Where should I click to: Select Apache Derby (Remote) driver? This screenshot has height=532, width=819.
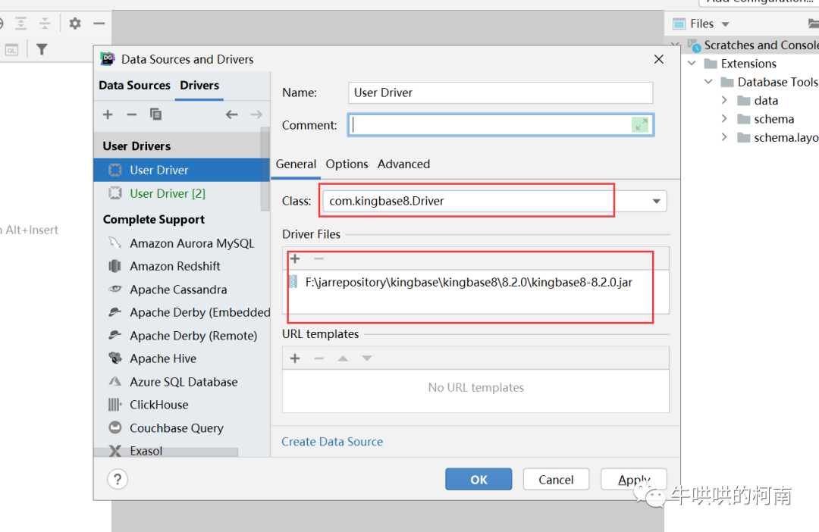click(181, 335)
